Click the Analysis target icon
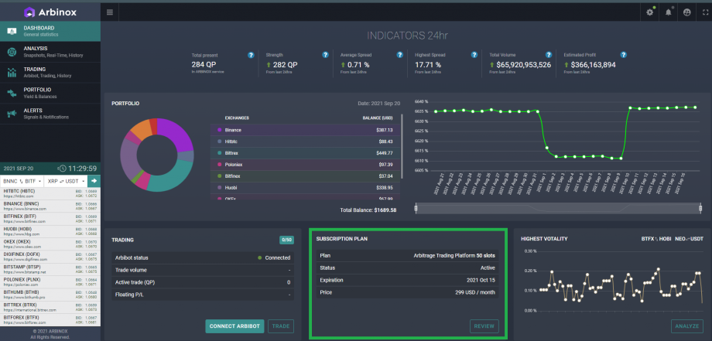This screenshot has width=712, height=341. click(x=12, y=52)
